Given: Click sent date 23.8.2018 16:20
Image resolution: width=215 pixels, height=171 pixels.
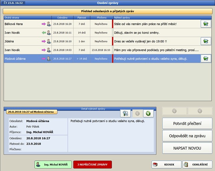Looking at the screenshot, I should point(62,24).
